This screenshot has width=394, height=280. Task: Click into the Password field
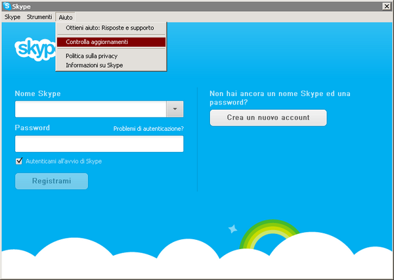coord(99,144)
